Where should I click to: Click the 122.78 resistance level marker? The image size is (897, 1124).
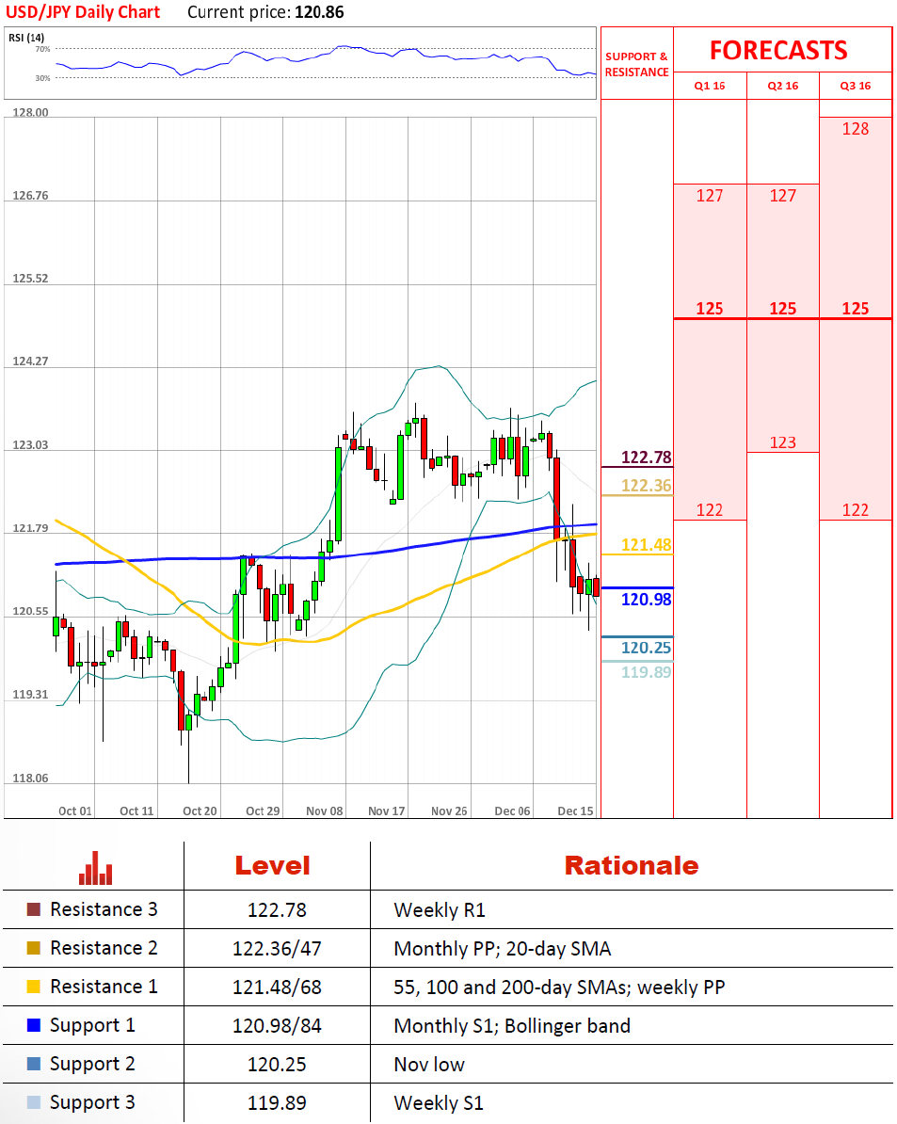click(x=647, y=458)
